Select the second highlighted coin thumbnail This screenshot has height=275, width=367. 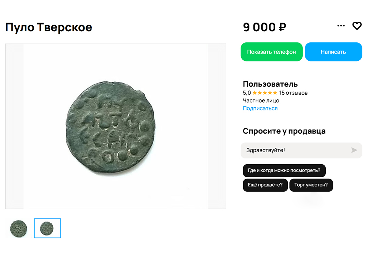47,228
